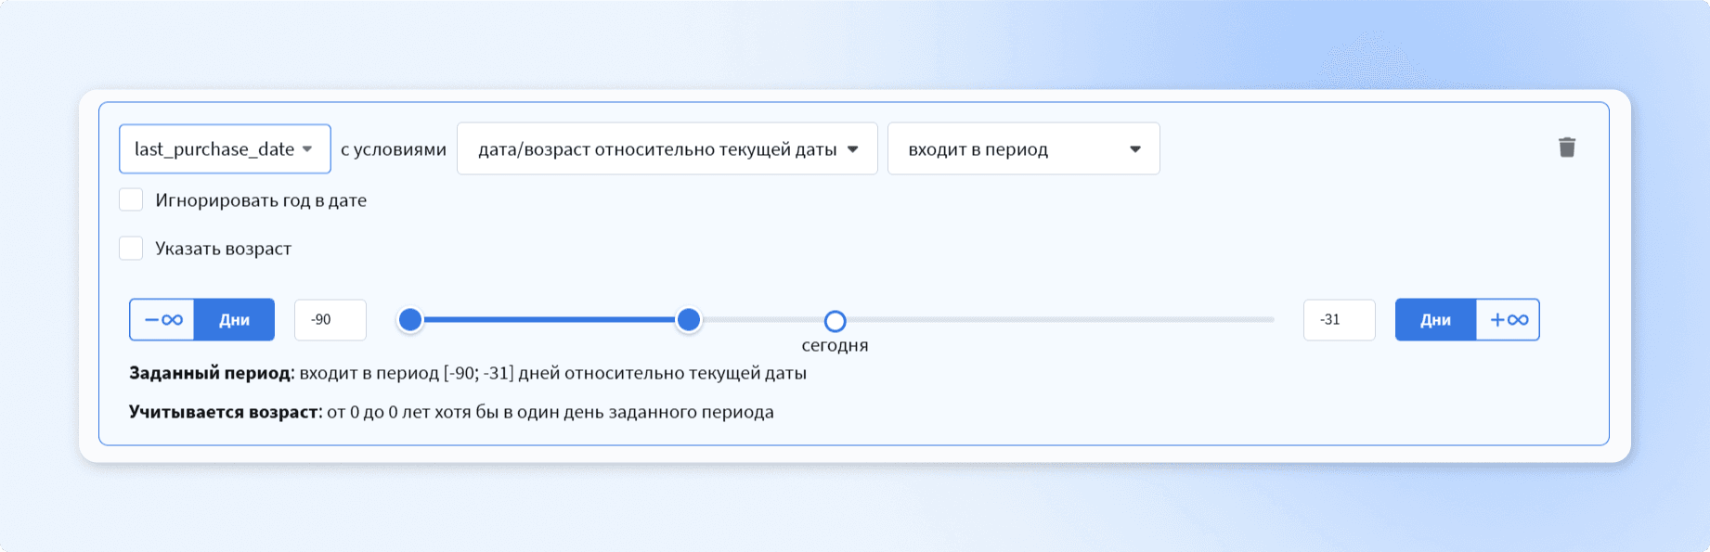Viewport: 1710px width, 552px height.
Task: Click the -90 start value field
Action: pos(330,319)
